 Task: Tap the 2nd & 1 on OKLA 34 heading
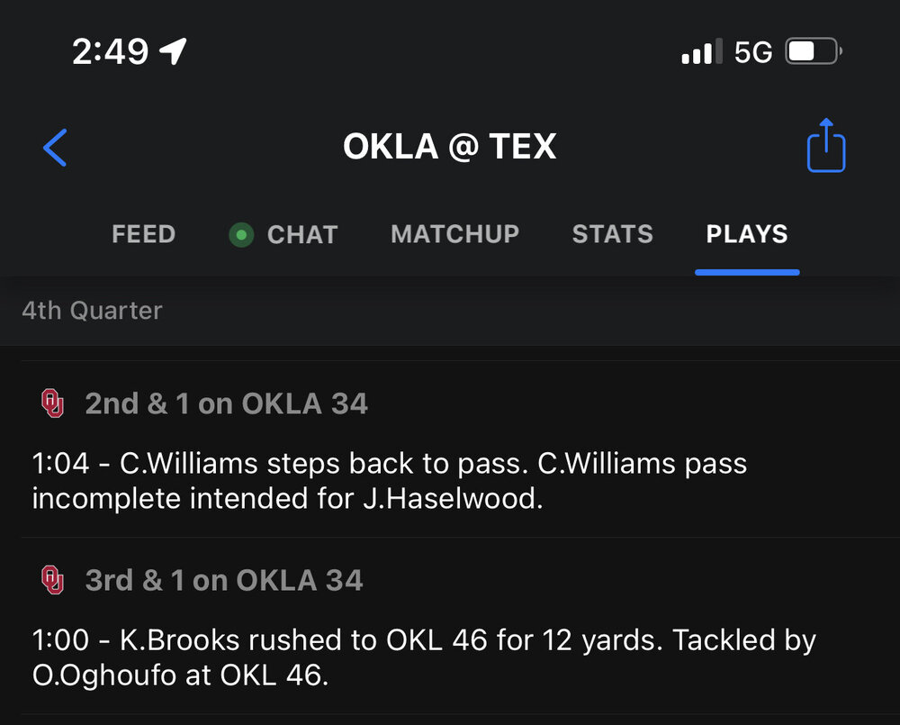click(226, 403)
